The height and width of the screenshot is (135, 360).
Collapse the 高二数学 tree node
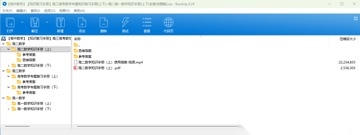[x=3, y=44]
